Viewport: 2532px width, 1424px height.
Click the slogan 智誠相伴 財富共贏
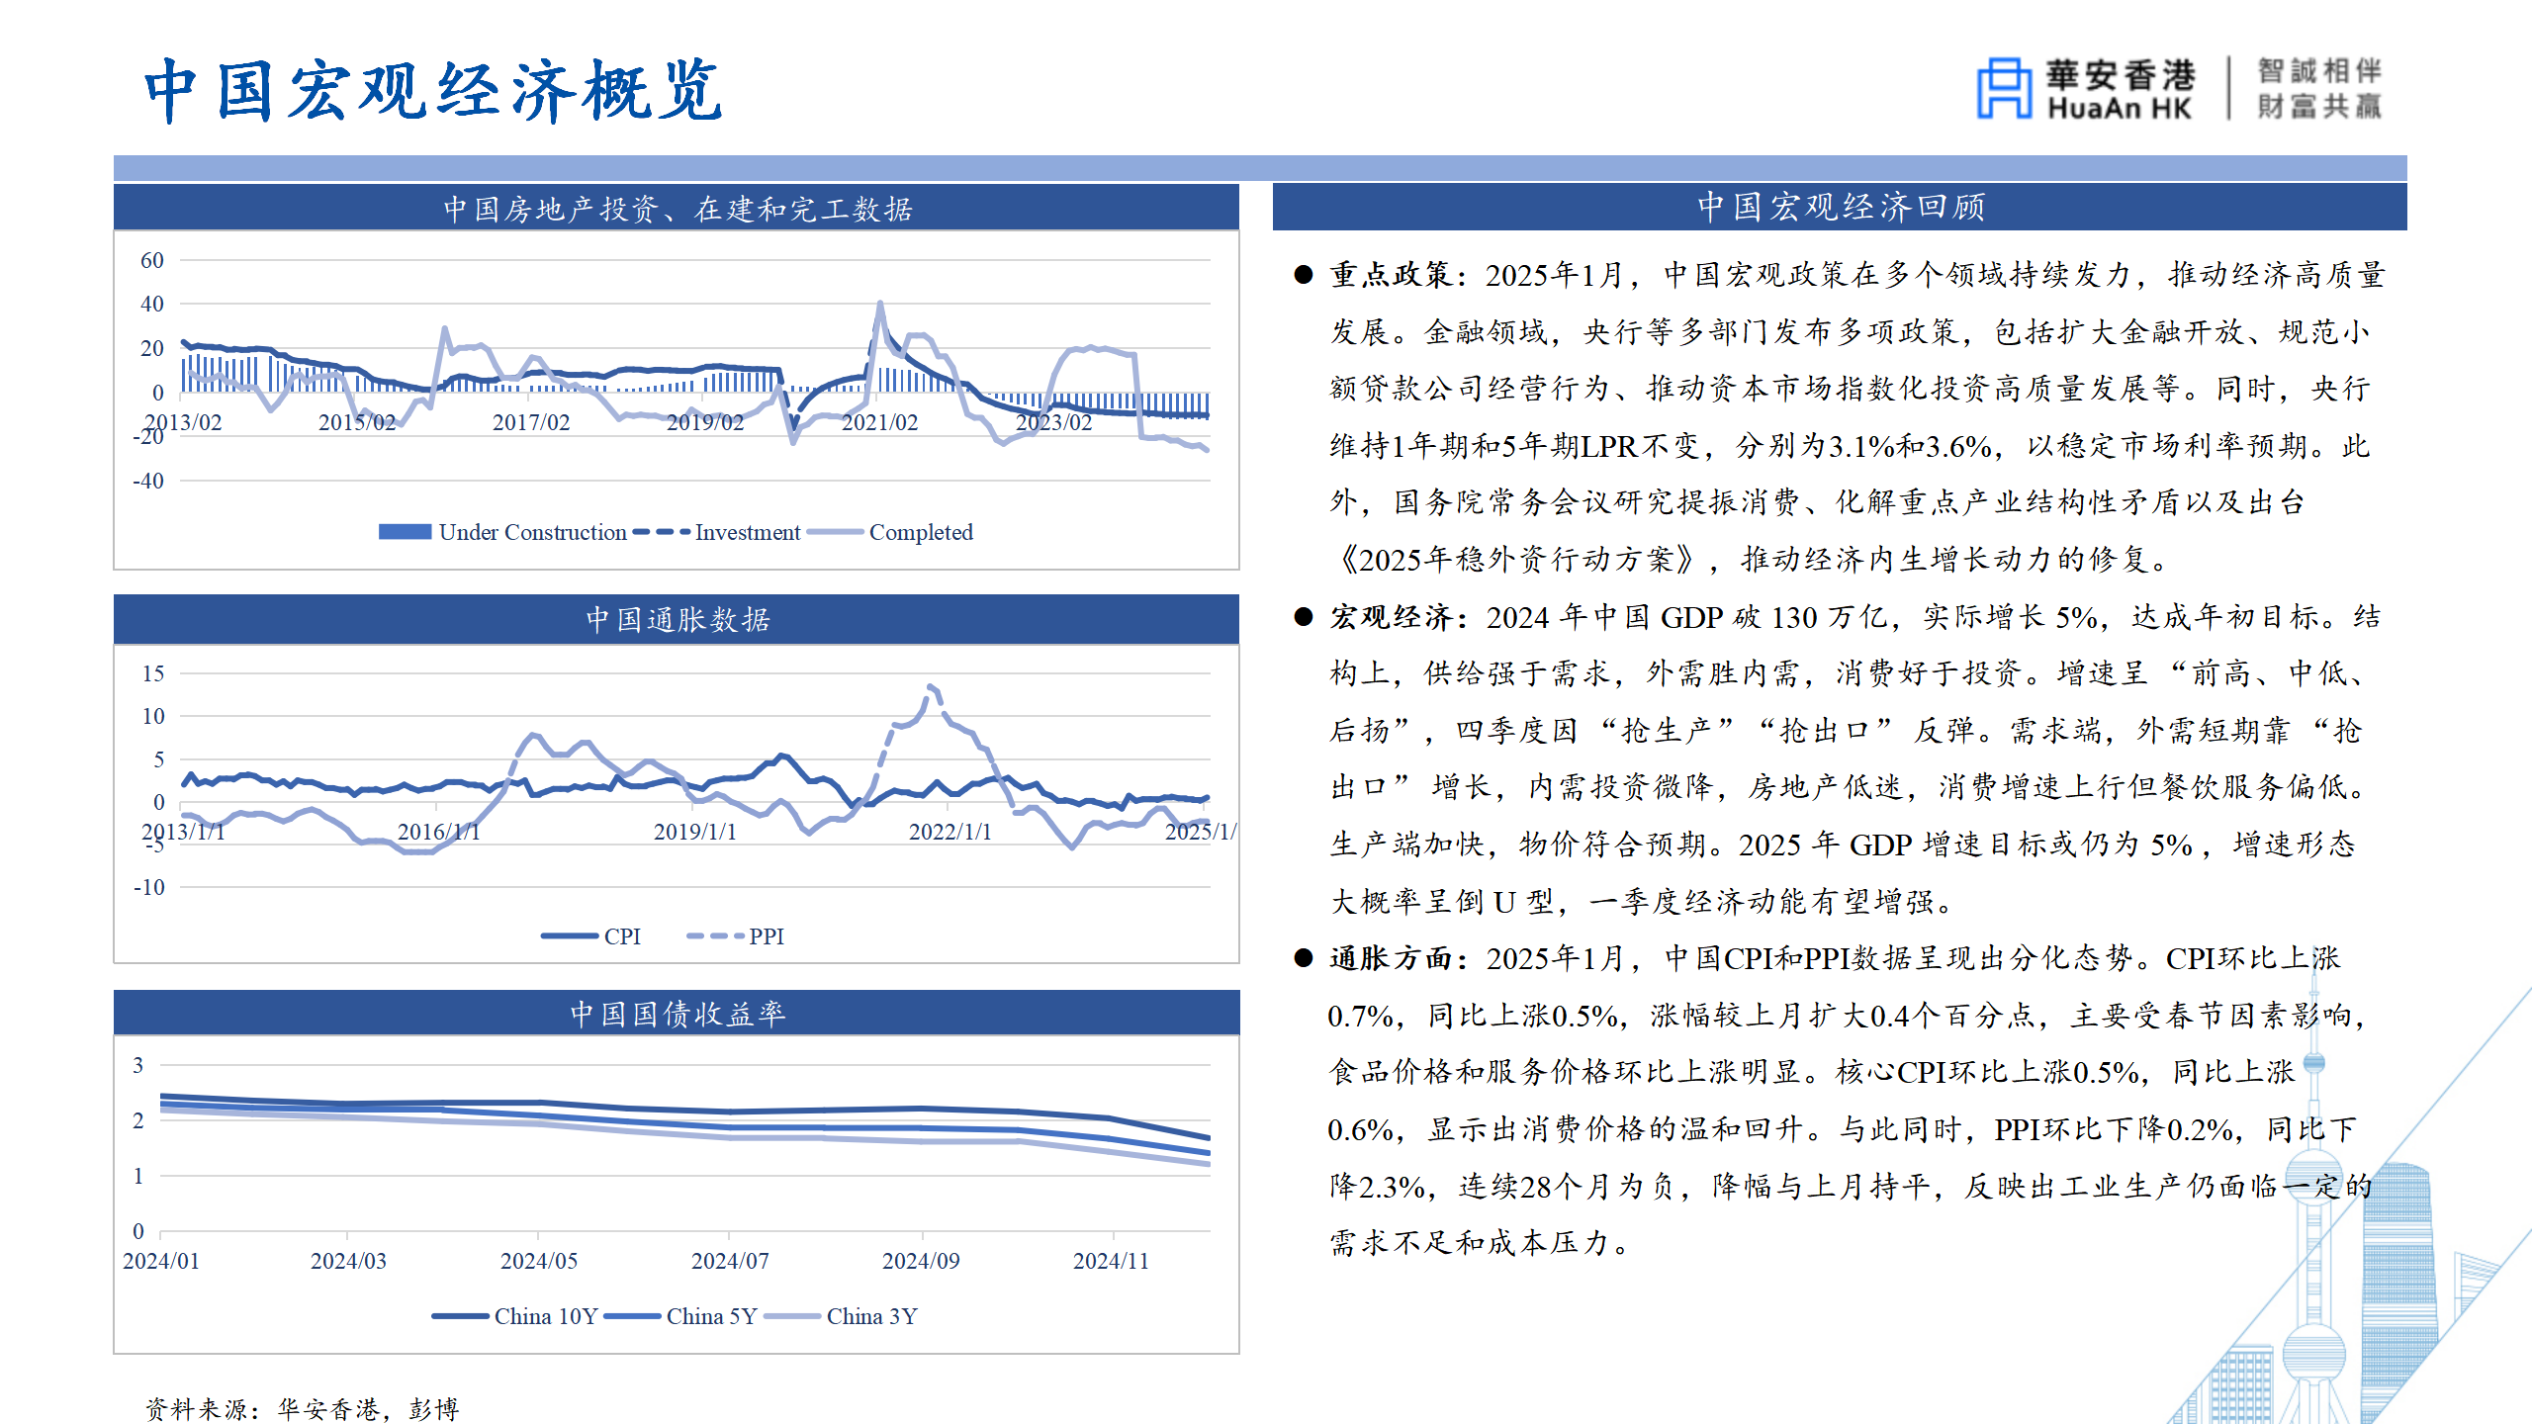tap(2319, 88)
